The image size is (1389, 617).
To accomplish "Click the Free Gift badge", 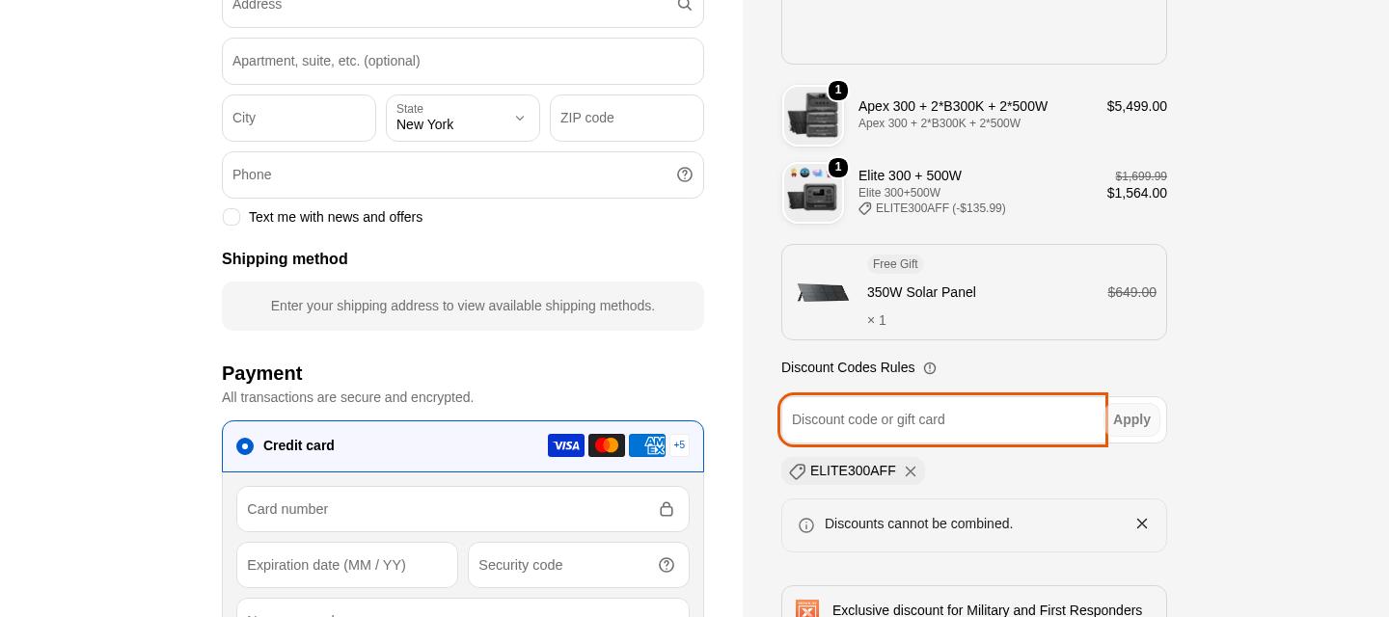I will coord(895,264).
